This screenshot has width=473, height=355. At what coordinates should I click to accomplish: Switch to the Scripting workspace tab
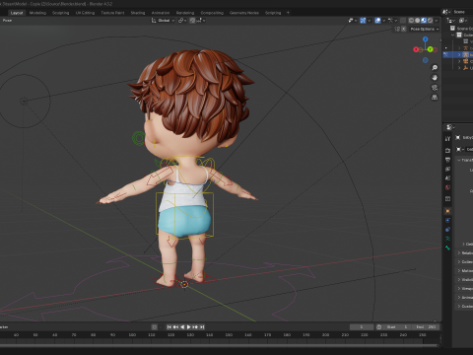coord(273,13)
